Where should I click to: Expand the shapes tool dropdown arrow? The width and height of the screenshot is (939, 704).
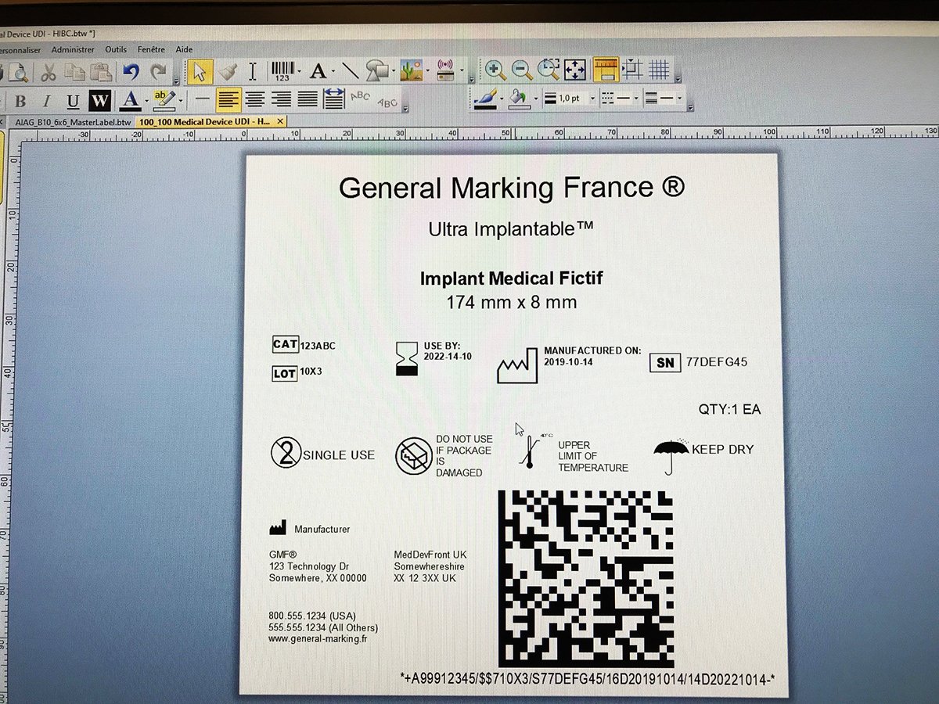click(392, 72)
